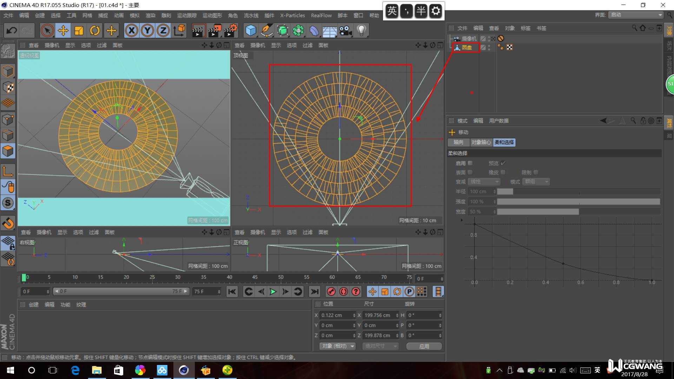This screenshot has height=379, width=674.
Task: Click the 应用 apply button
Action: pyautogui.click(x=424, y=346)
